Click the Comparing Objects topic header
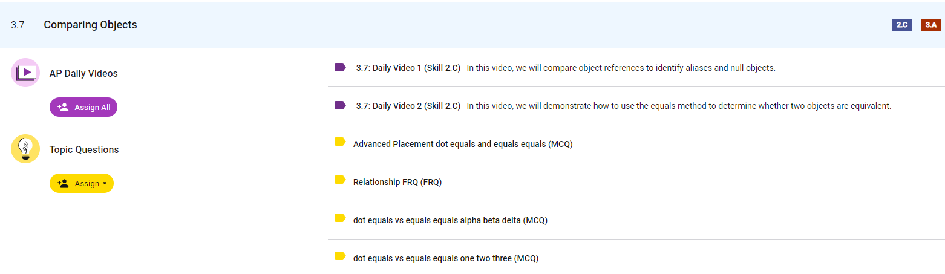The height and width of the screenshot is (274, 945). [90, 25]
